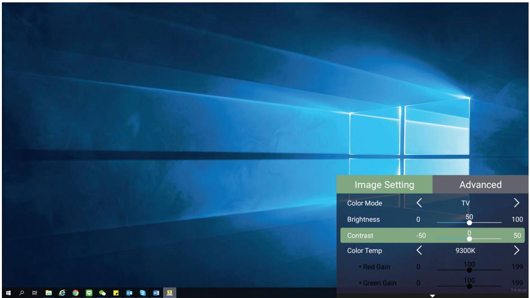Select next Color Temp with right arrow
Image resolution: width=530 pixels, height=298 pixels.
click(x=516, y=250)
